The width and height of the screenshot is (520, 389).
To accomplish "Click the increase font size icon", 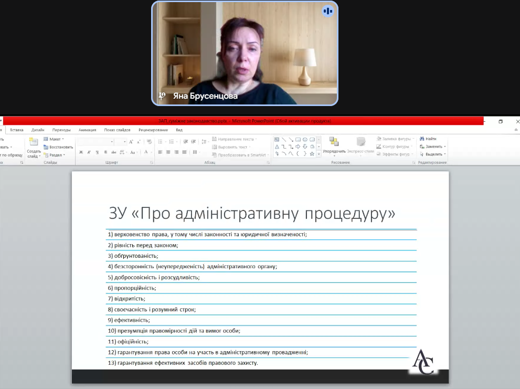I will (x=131, y=142).
